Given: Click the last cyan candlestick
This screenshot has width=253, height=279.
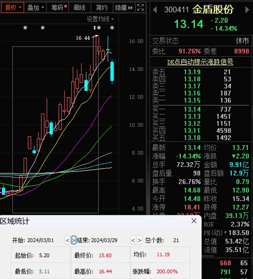Looking at the screenshot, I should [112, 72].
